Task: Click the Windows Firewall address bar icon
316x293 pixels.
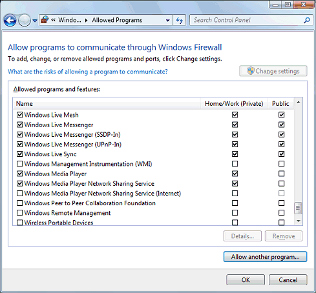Action: (45, 20)
